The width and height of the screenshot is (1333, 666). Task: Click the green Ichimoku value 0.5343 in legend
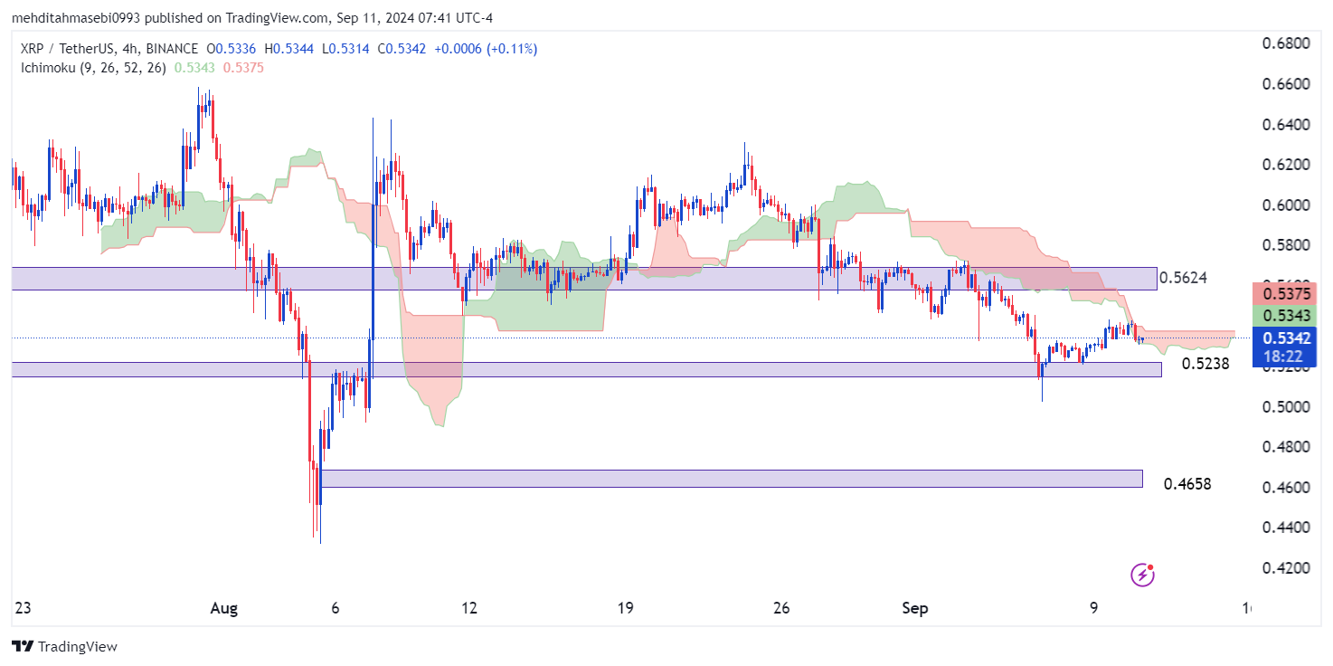tap(194, 67)
